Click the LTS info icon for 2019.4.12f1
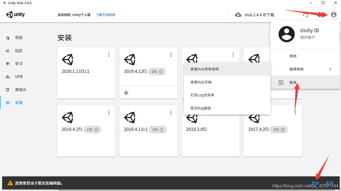341x191 pixels. (161, 72)
